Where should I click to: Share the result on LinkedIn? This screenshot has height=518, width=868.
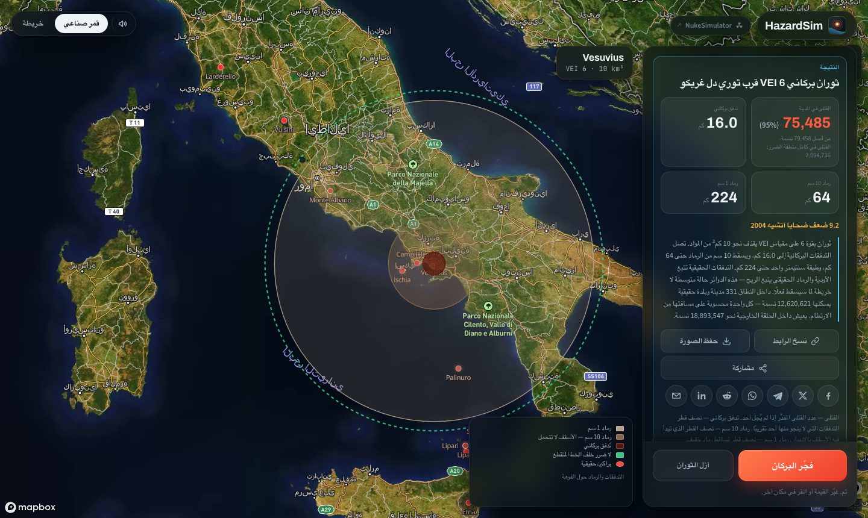pyautogui.click(x=702, y=396)
